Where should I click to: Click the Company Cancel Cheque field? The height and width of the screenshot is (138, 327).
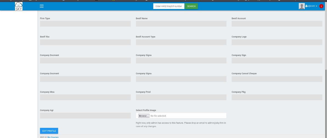(277, 79)
